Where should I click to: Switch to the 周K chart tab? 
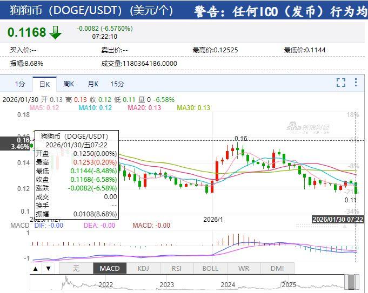(69, 84)
